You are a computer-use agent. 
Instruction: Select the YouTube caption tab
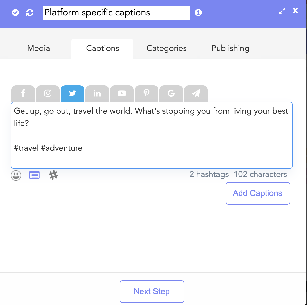click(x=122, y=94)
